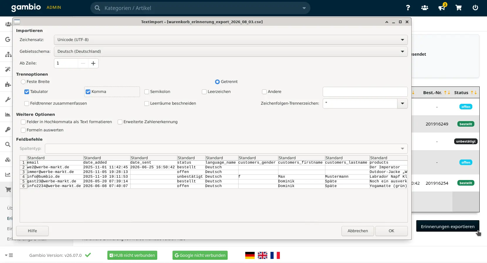Enable the Semikolon separator checkbox
Viewport: 487px width, 263px height.
coord(147,92)
